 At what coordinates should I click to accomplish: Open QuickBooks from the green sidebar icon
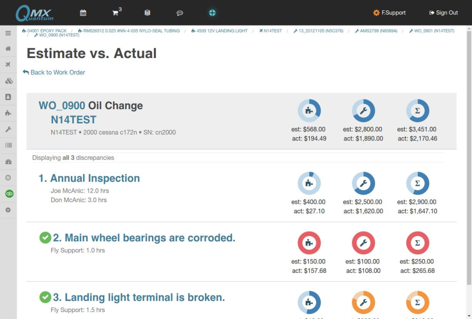(8, 194)
